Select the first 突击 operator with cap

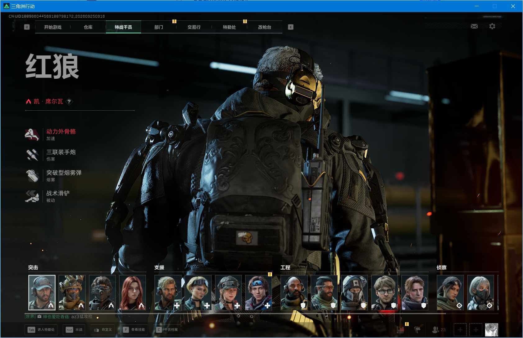[42, 292]
